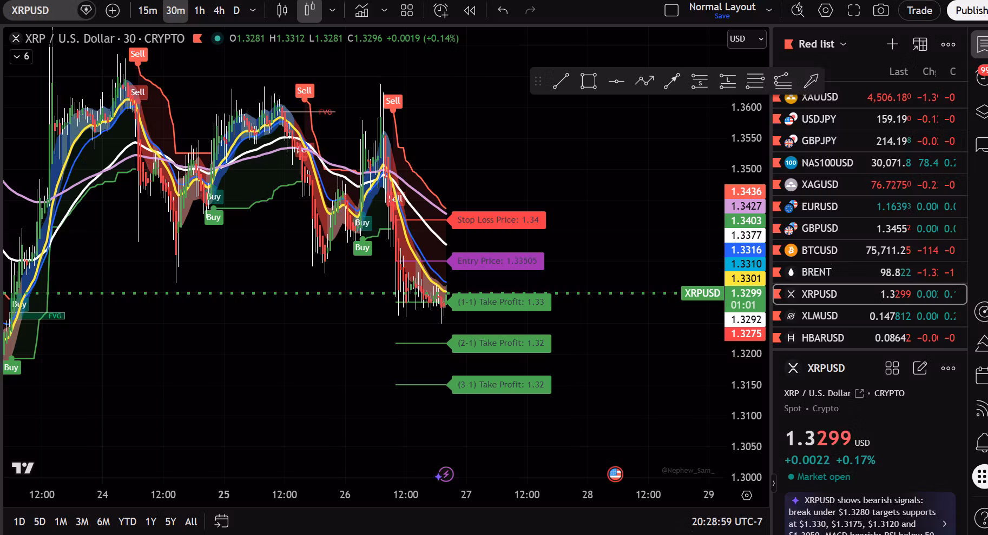Click the Trade button
Viewport: 988px width, 535px height.
pyautogui.click(x=920, y=10)
